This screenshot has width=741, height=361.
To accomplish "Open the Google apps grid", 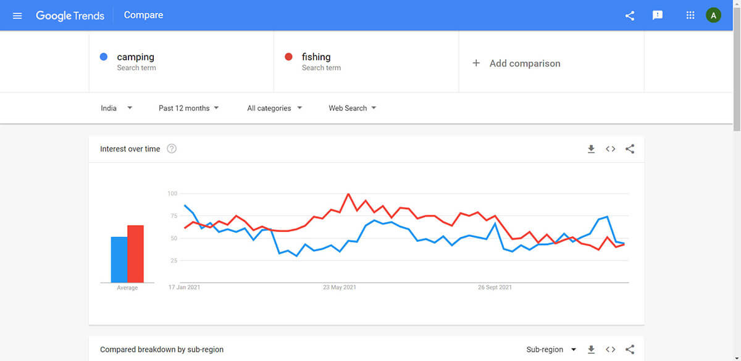I will [x=690, y=15].
